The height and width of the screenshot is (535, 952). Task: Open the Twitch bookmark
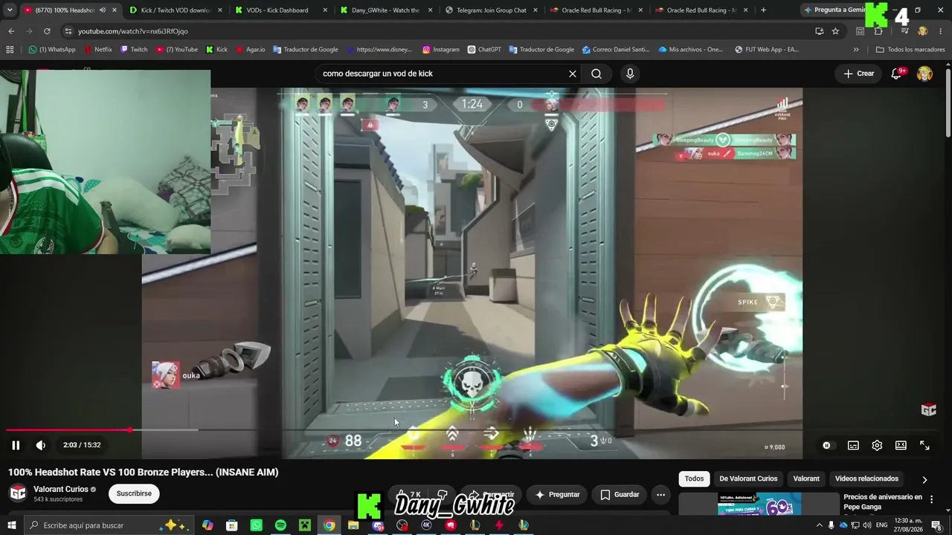134,50
